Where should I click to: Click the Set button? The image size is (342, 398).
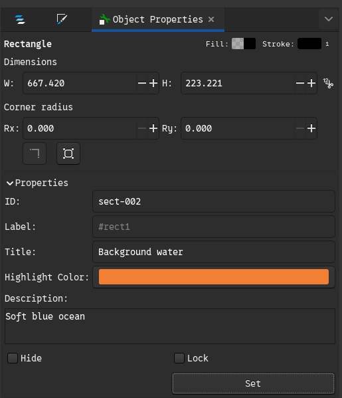tap(253, 383)
